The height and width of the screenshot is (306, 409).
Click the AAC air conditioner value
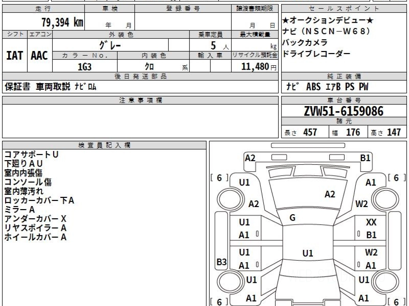40,55
